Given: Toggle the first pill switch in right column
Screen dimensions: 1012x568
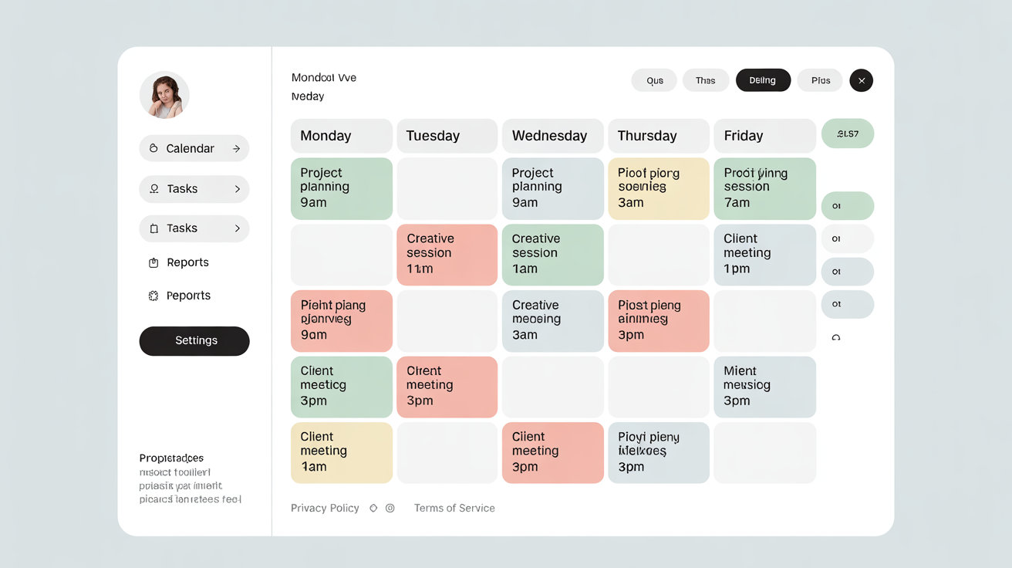Looking at the screenshot, I should (848, 205).
